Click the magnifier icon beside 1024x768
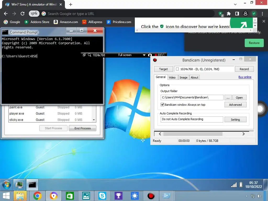Image resolution: width=268 pixels, height=201 pixels. 90,55
